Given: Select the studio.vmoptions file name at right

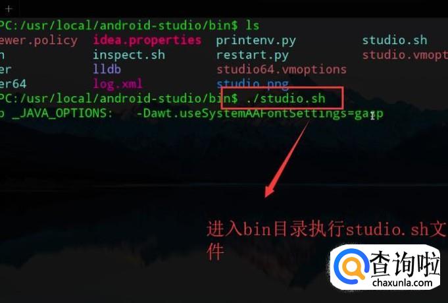Looking at the screenshot, I should [405, 55].
